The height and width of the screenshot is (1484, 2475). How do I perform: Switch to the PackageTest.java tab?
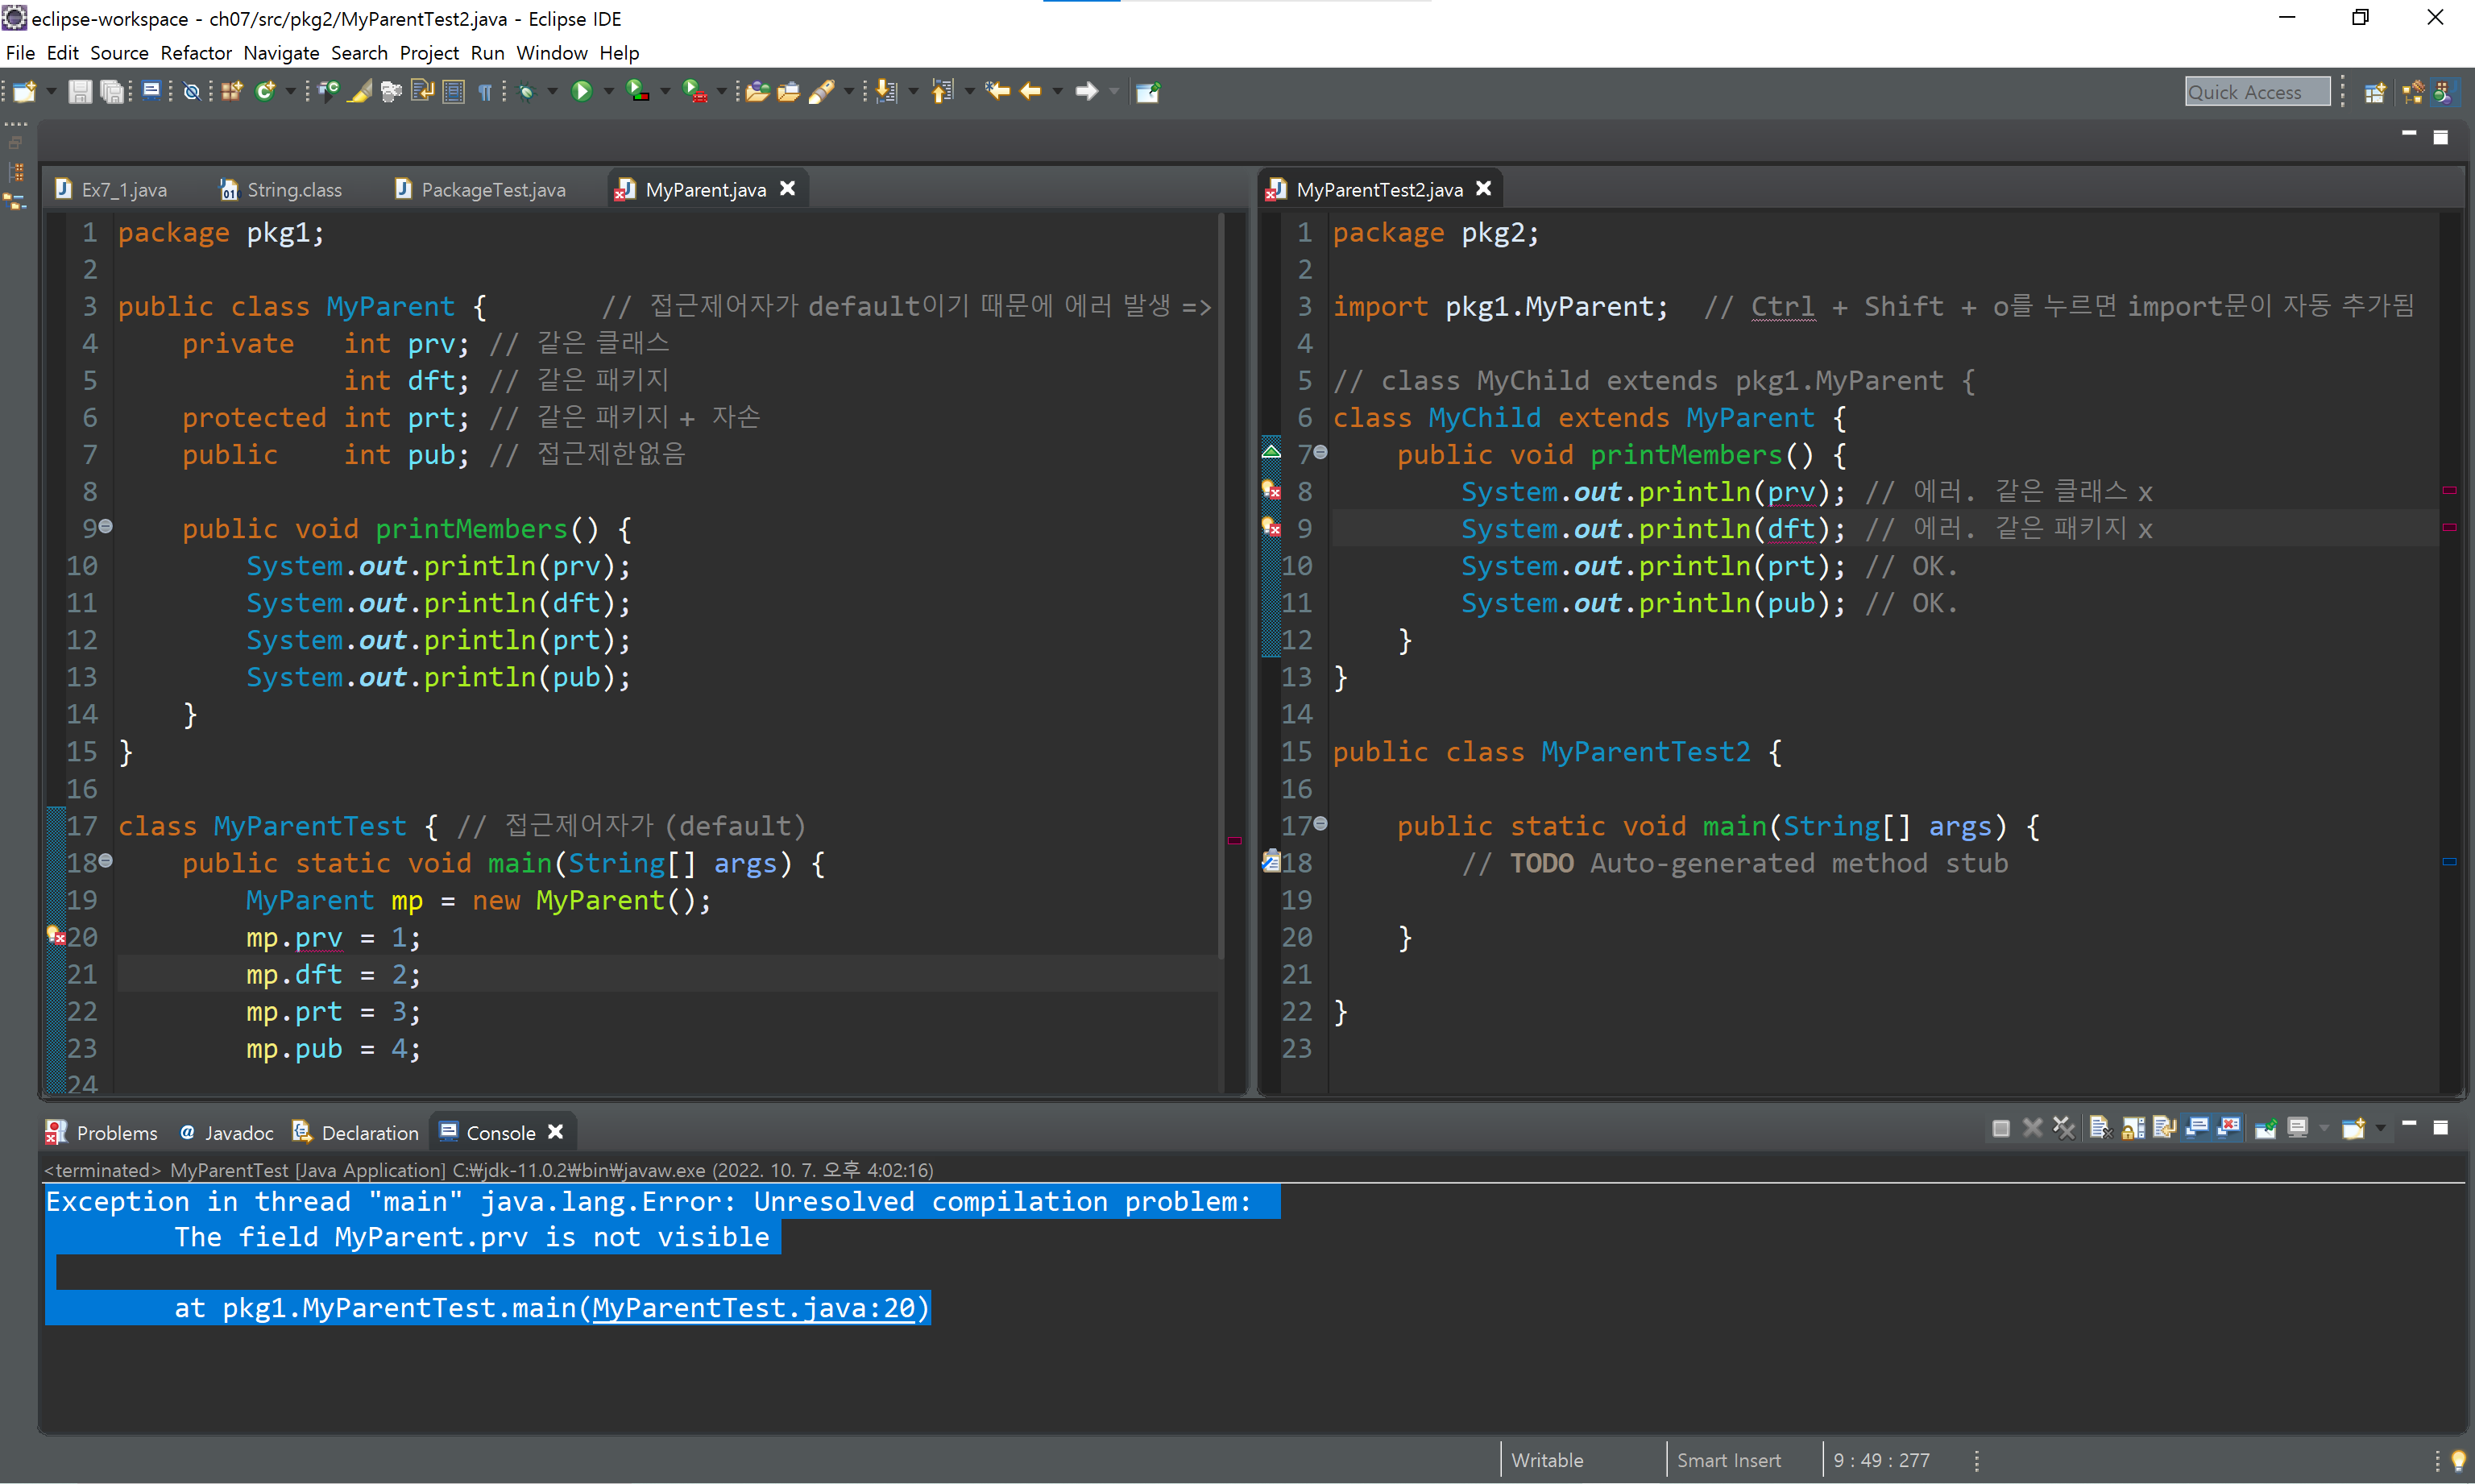click(x=491, y=190)
